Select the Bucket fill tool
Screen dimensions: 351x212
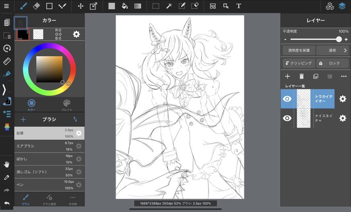pos(125,6)
